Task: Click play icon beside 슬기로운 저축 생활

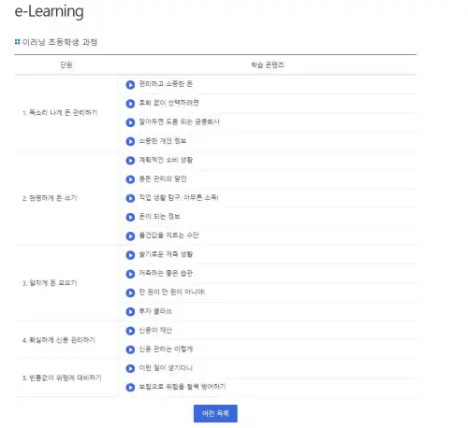Action: tap(130, 255)
